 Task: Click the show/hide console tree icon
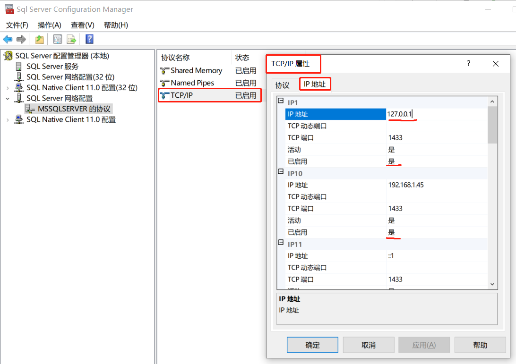pos(57,39)
